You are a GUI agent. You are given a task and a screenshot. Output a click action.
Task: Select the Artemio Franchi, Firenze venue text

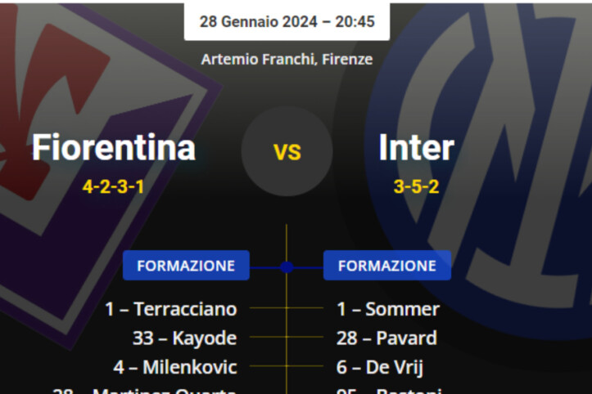(287, 59)
